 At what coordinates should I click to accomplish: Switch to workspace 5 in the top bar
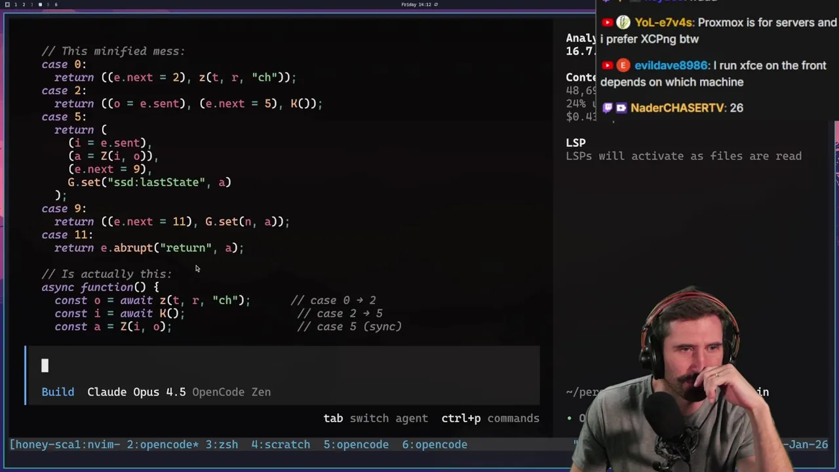(x=48, y=5)
